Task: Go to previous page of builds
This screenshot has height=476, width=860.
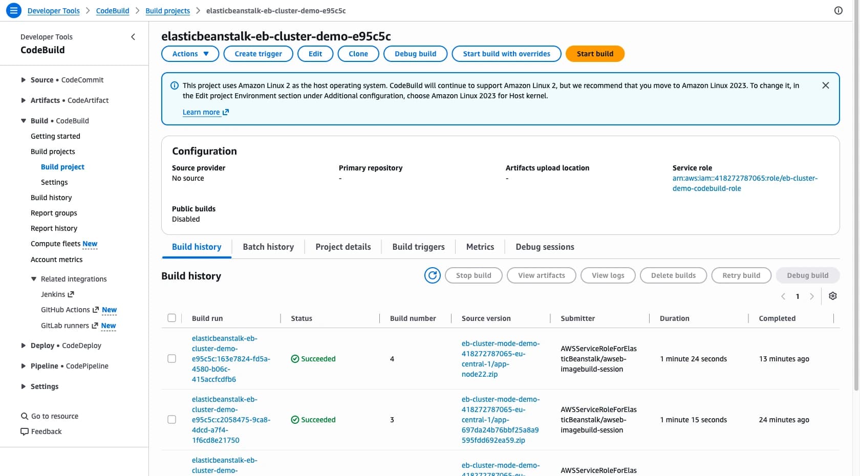Action: (x=783, y=296)
